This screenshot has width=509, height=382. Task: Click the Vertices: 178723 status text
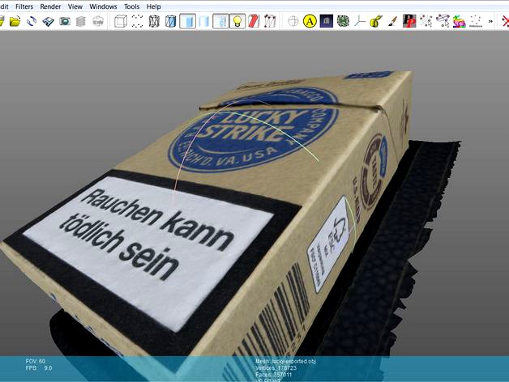pos(276,368)
